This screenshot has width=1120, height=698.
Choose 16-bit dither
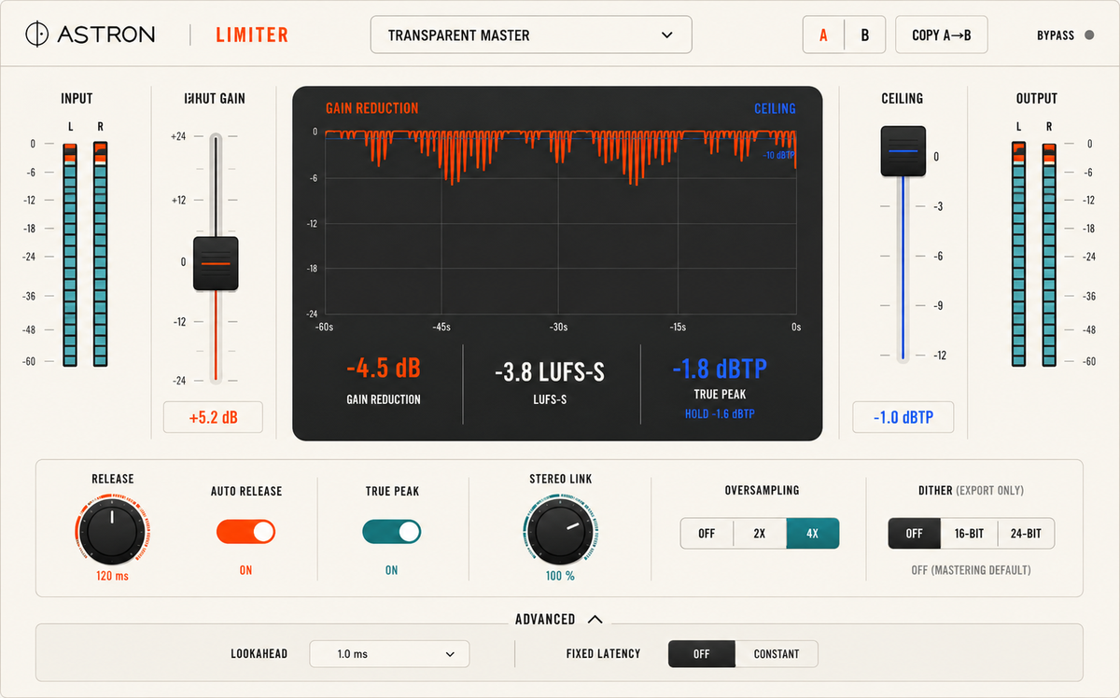[969, 534]
